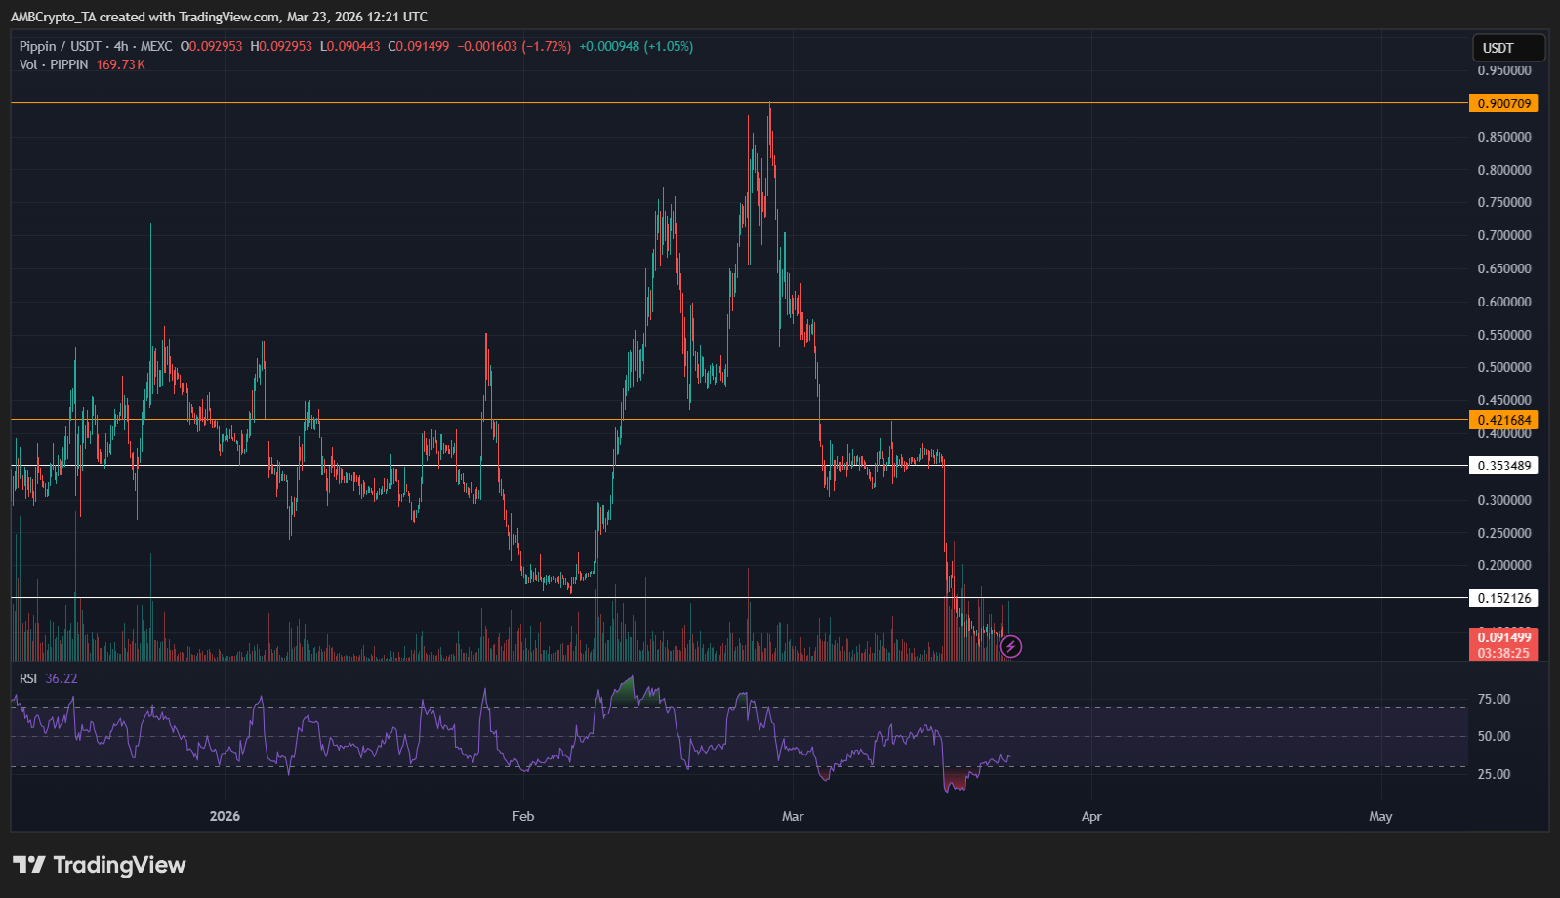Click the orange 0.421684 price label

tap(1503, 420)
